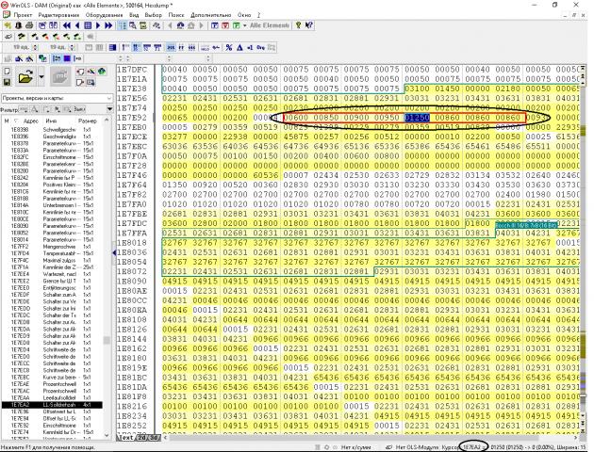The width and height of the screenshot is (594, 452).
Task: Click the large open folder icon
Action: [25, 77]
